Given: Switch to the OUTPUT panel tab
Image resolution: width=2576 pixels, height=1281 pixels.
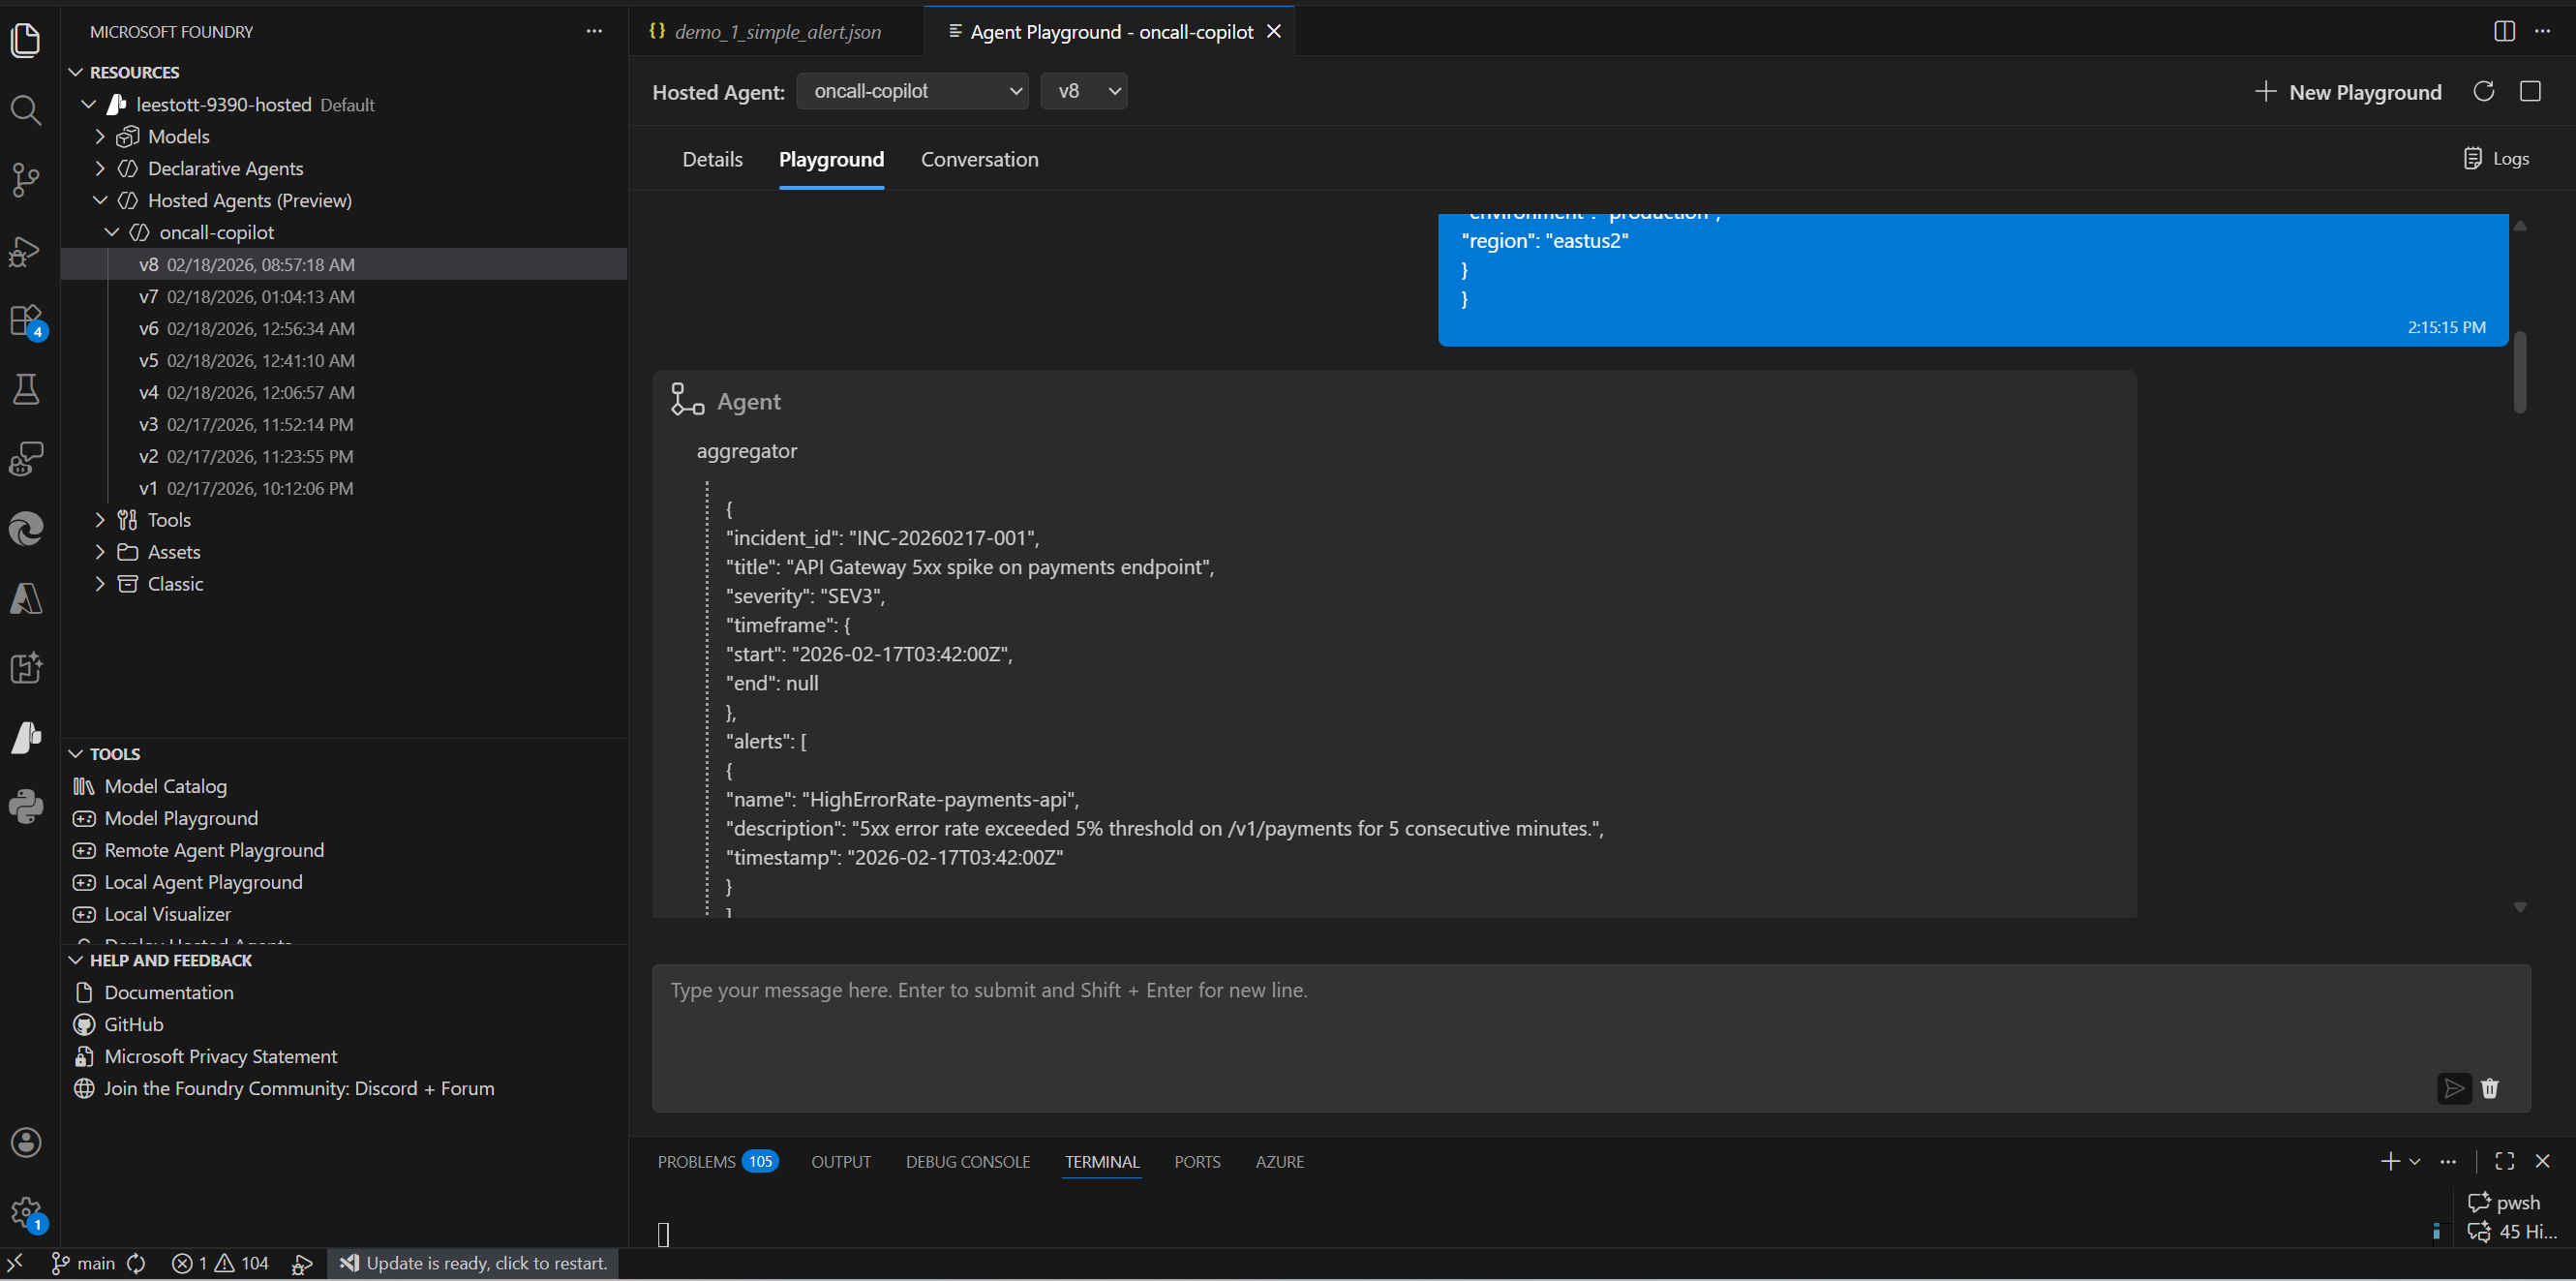Looking at the screenshot, I should pyautogui.click(x=841, y=1162).
